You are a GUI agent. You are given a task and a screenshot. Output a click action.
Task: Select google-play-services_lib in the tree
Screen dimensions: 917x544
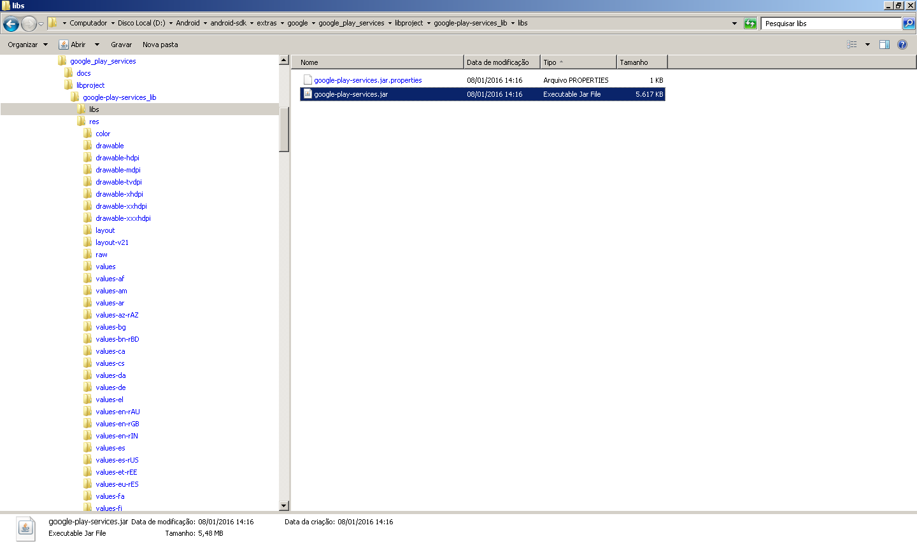(120, 97)
